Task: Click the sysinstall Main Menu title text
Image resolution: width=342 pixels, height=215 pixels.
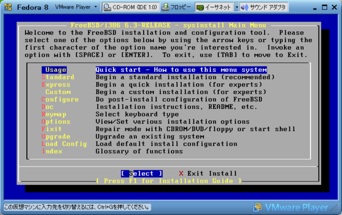Action: tap(168, 25)
